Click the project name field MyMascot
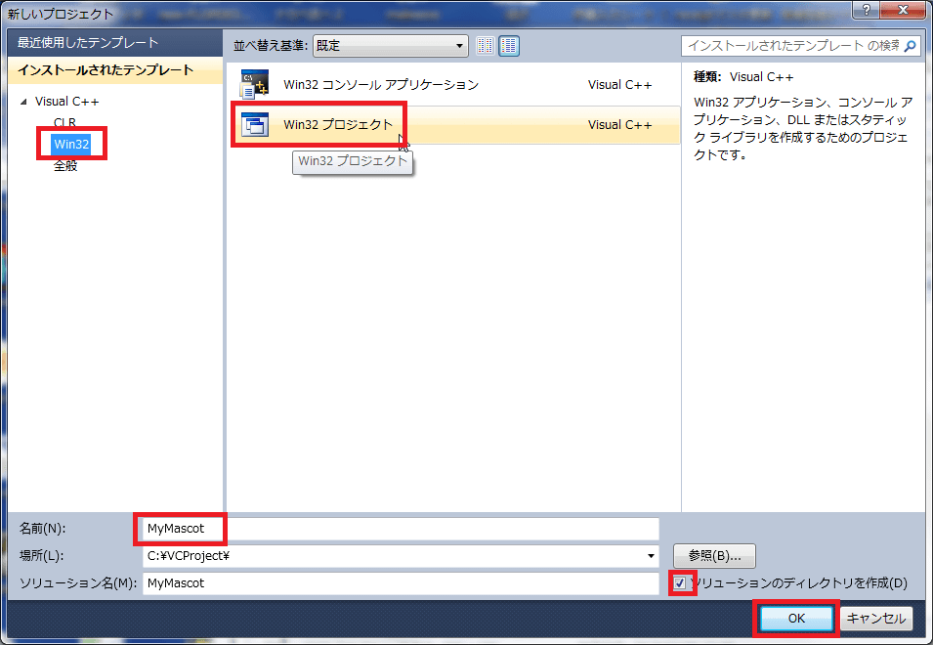933x645 pixels. [401, 529]
